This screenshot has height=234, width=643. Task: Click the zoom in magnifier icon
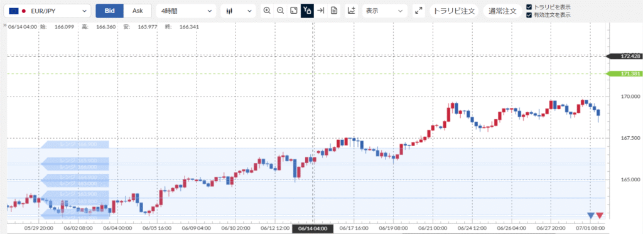pos(267,11)
